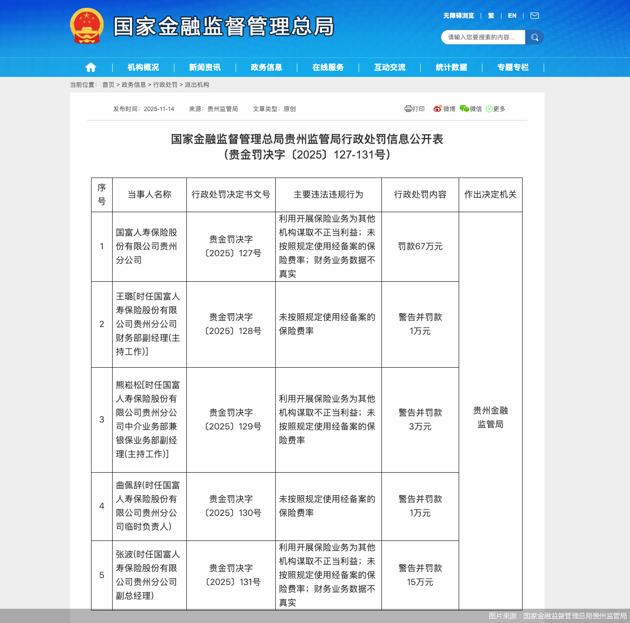This screenshot has width=630, height=623.
Task: Switch site language to English via EN
Action: tap(512, 16)
